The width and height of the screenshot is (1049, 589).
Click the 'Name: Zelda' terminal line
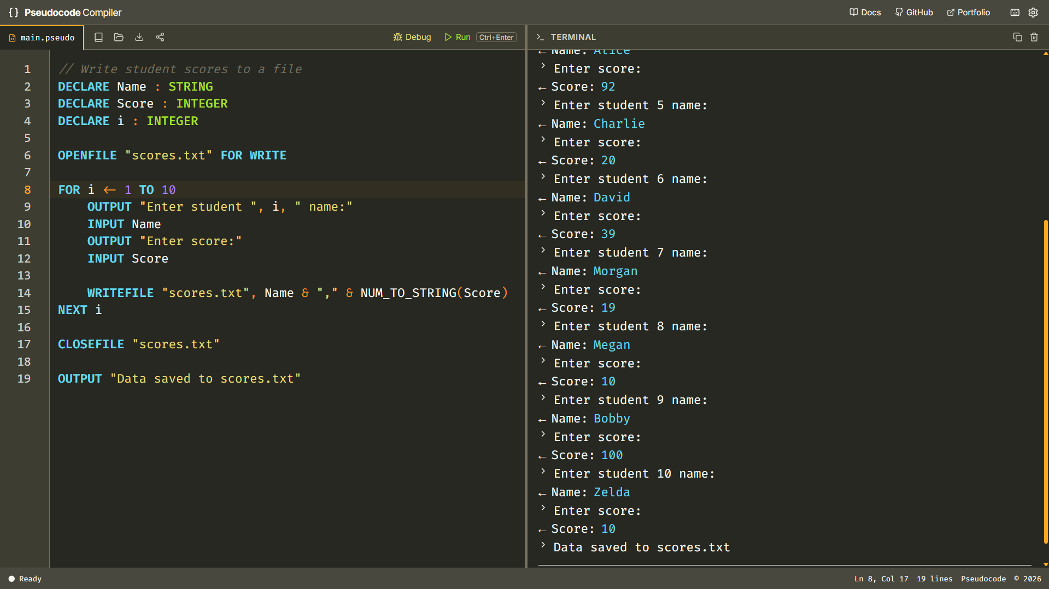pyautogui.click(x=590, y=492)
